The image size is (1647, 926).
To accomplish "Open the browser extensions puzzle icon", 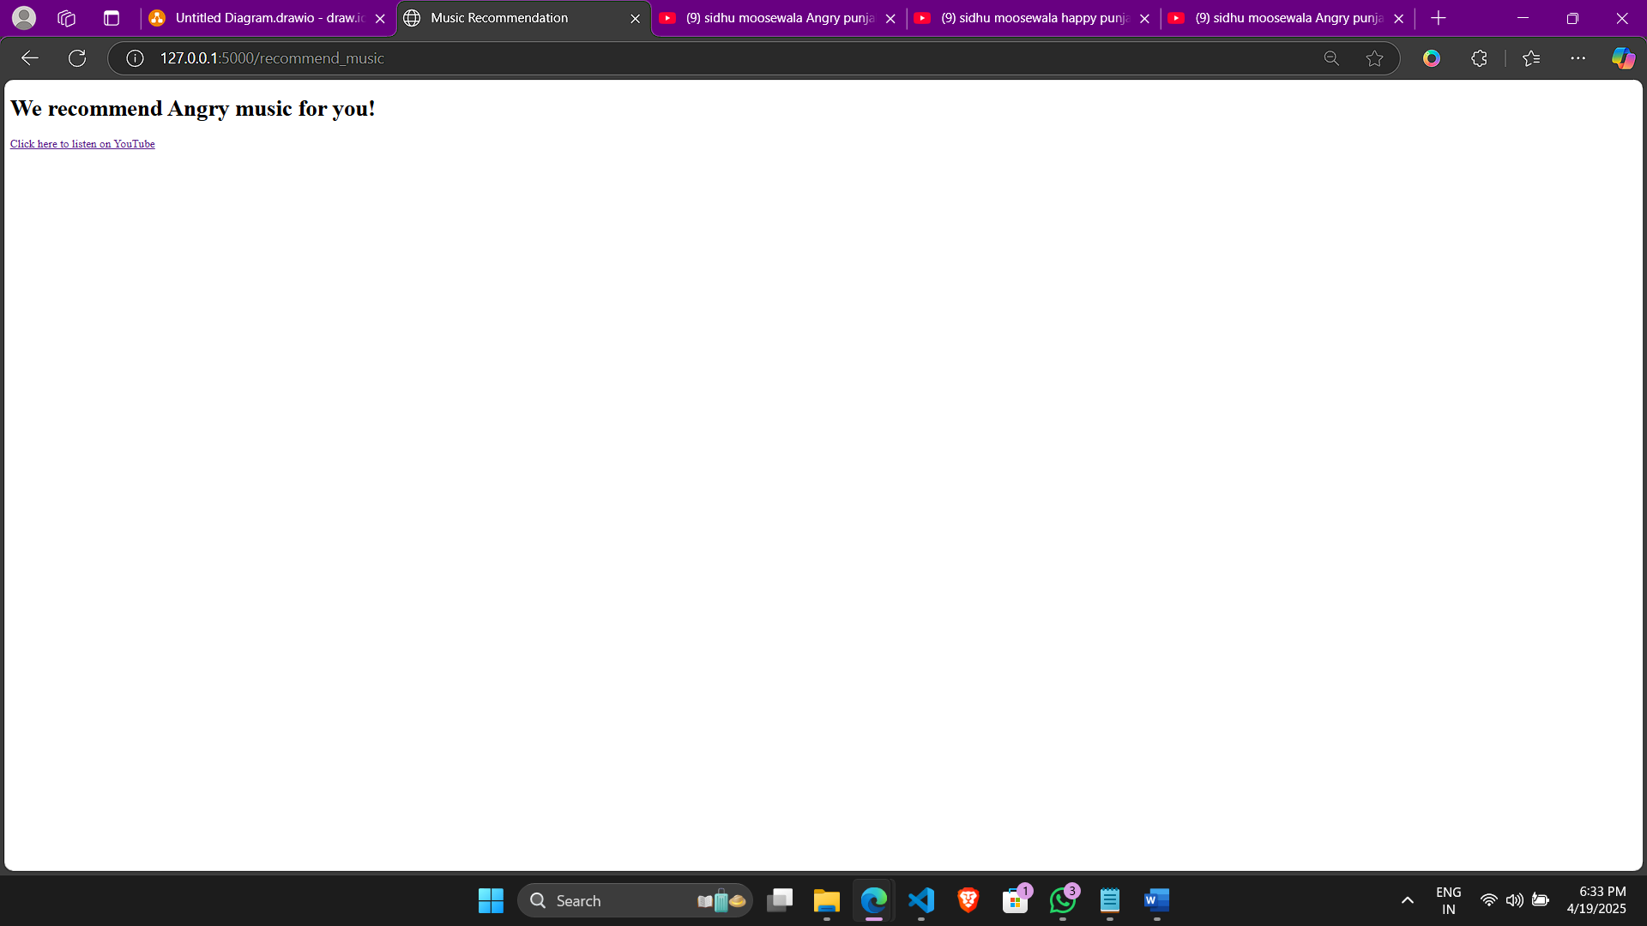I will [1479, 58].
